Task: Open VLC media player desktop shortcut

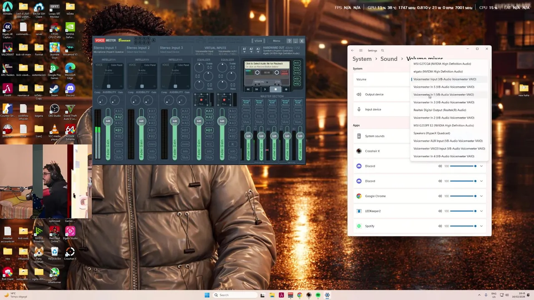Action: pos(54,132)
